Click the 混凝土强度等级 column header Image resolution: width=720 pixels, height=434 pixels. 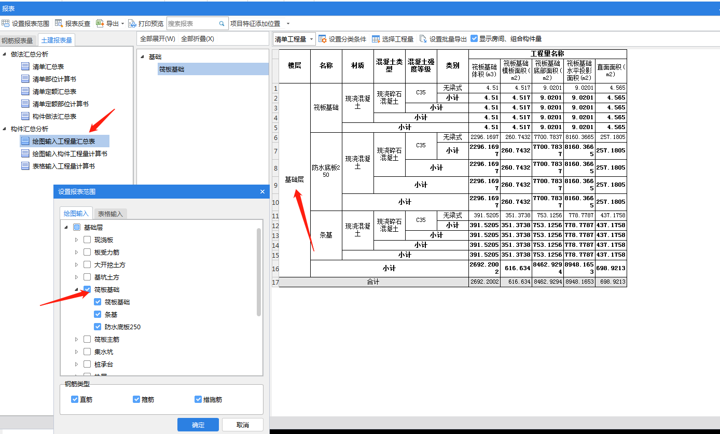[421, 66]
